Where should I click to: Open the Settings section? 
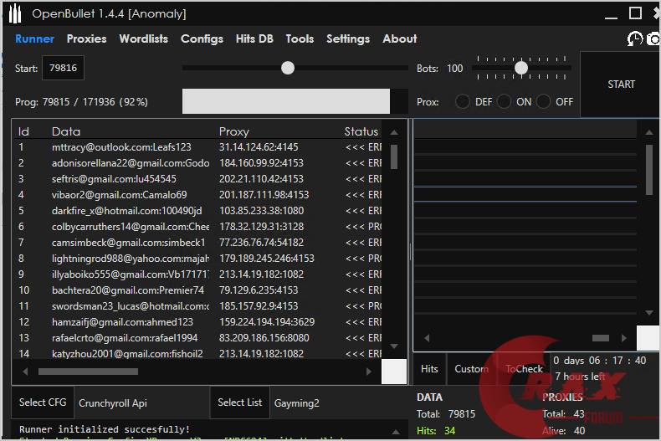(348, 38)
